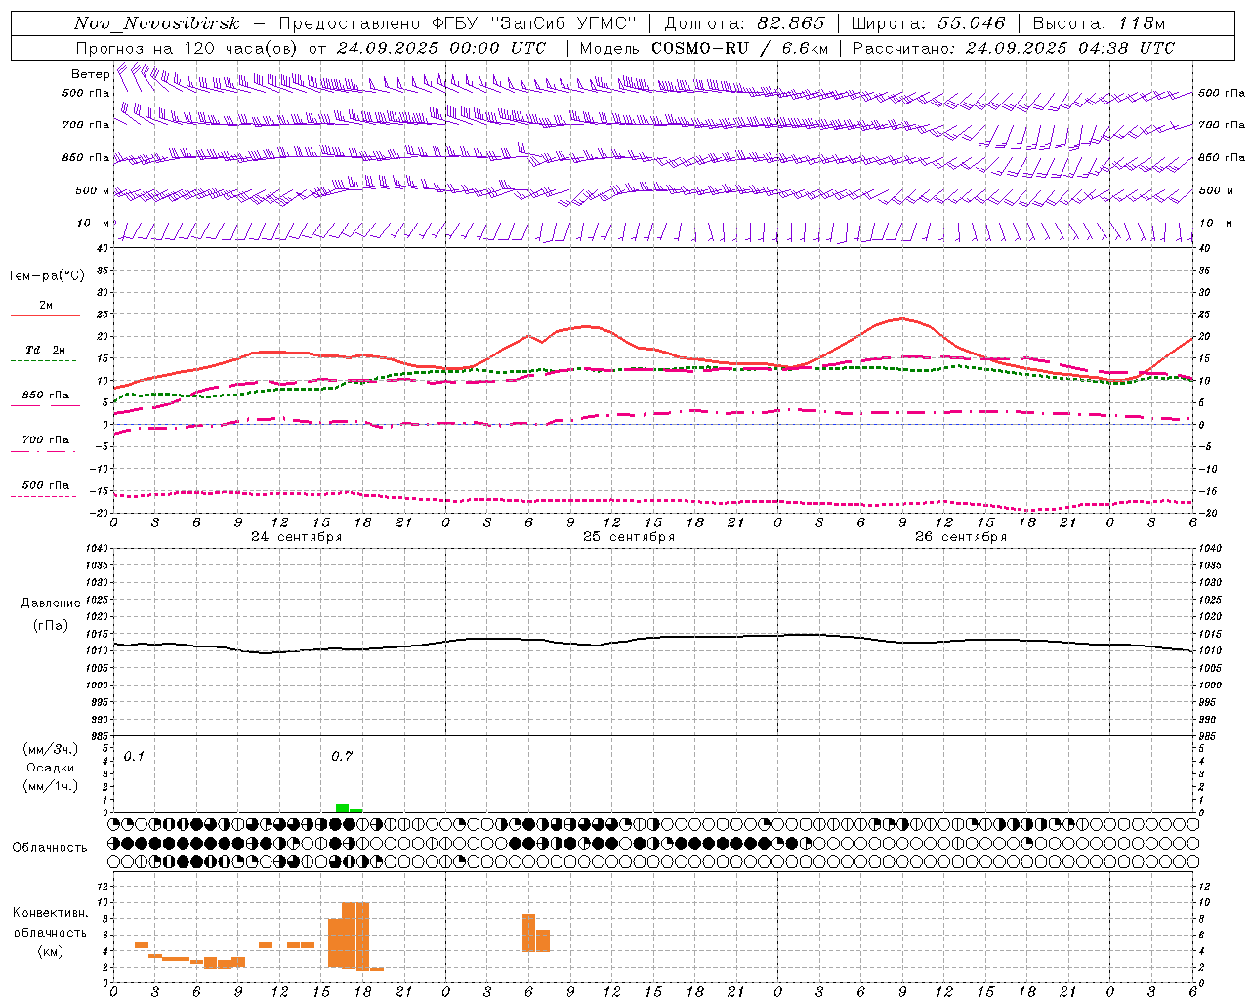Click the right 1010 pressure axis value
This screenshot has height=1000, width=1250.
[1210, 651]
